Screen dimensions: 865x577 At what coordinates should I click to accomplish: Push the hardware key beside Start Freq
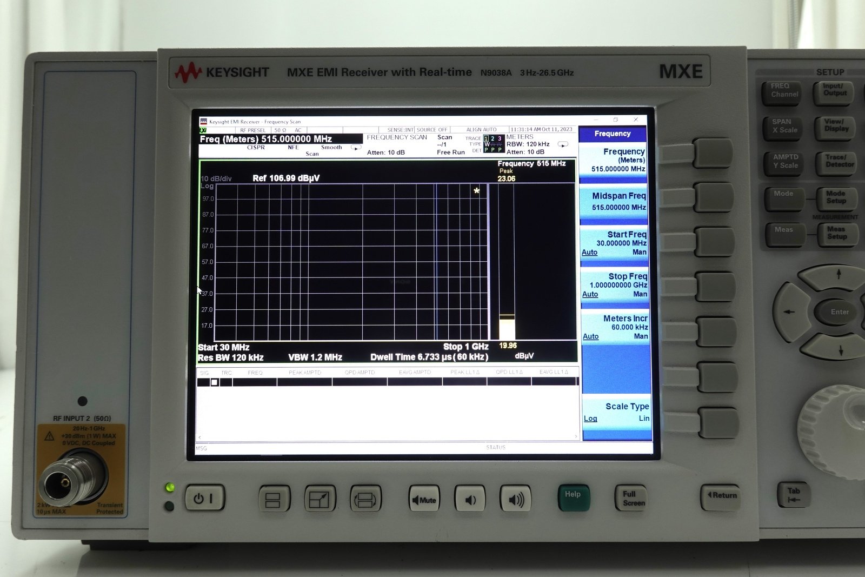(x=714, y=242)
